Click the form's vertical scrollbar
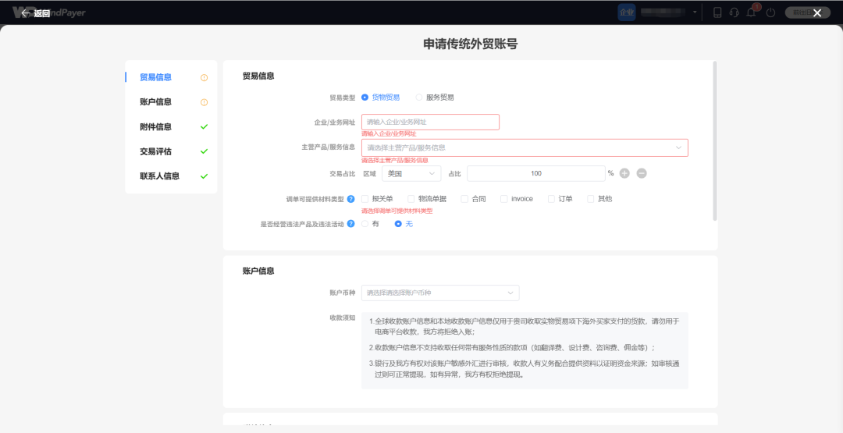 point(714,140)
